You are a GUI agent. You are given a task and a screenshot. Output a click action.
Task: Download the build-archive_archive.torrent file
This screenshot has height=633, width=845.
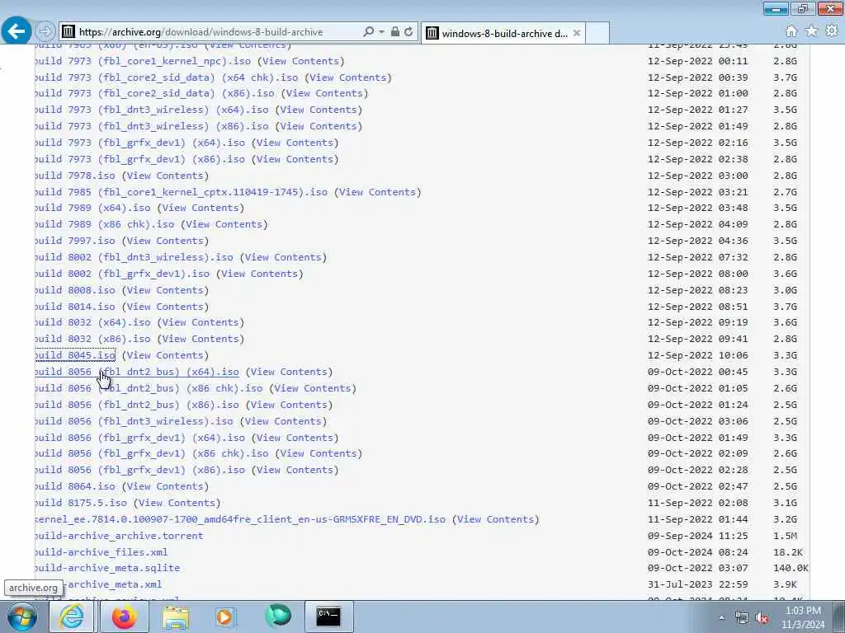(119, 536)
